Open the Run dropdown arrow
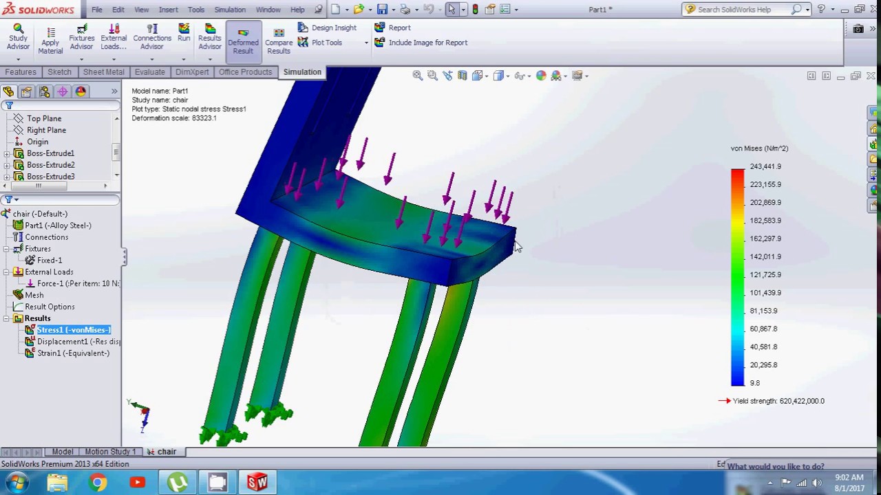This screenshot has height=495, width=881. pos(184,59)
